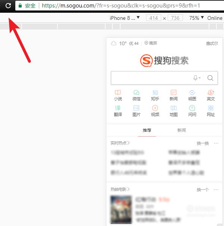Switch to the 新闻 tab below shortcuts

[181, 130]
